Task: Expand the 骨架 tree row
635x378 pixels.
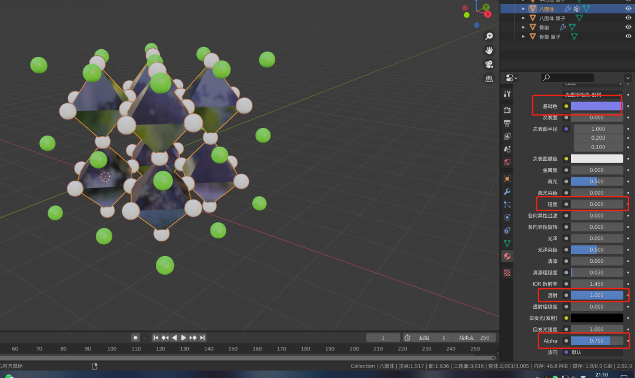Action: 523,27
